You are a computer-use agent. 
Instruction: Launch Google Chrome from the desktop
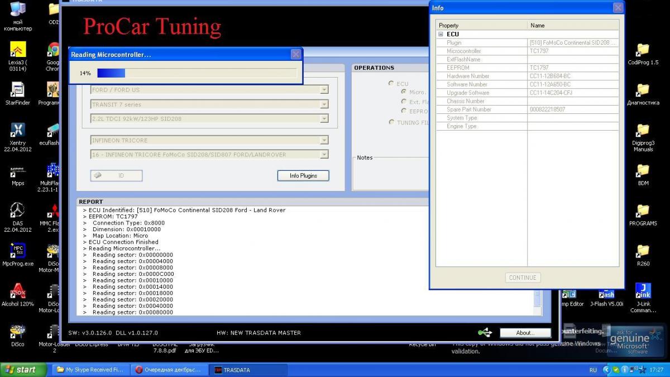(54, 56)
